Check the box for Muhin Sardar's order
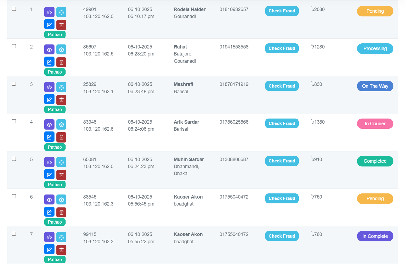405x264 pixels. tap(14, 159)
